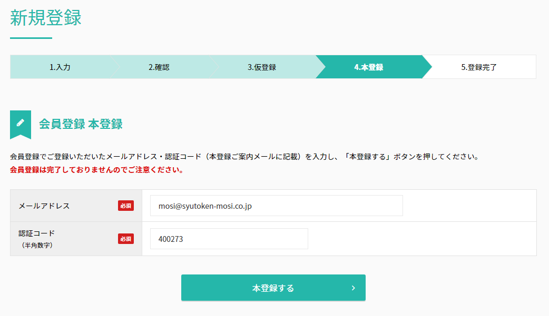Viewport: 549px width, 316px height.
Task: Click the 新規登録 page title
Action: click(46, 17)
